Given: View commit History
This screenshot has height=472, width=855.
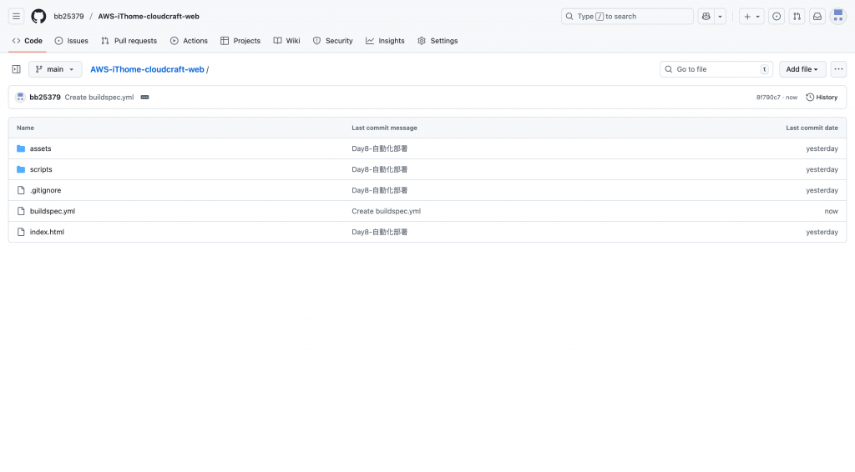Looking at the screenshot, I should pyautogui.click(x=822, y=98).
